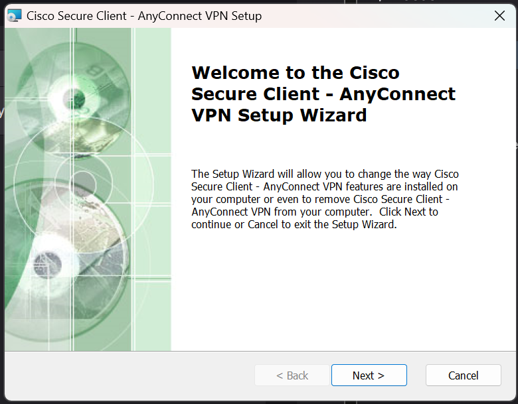The width and height of the screenshot is (518, 404).
Task: Click the small concentric circle in banner
Action: (x=83, y=182)
